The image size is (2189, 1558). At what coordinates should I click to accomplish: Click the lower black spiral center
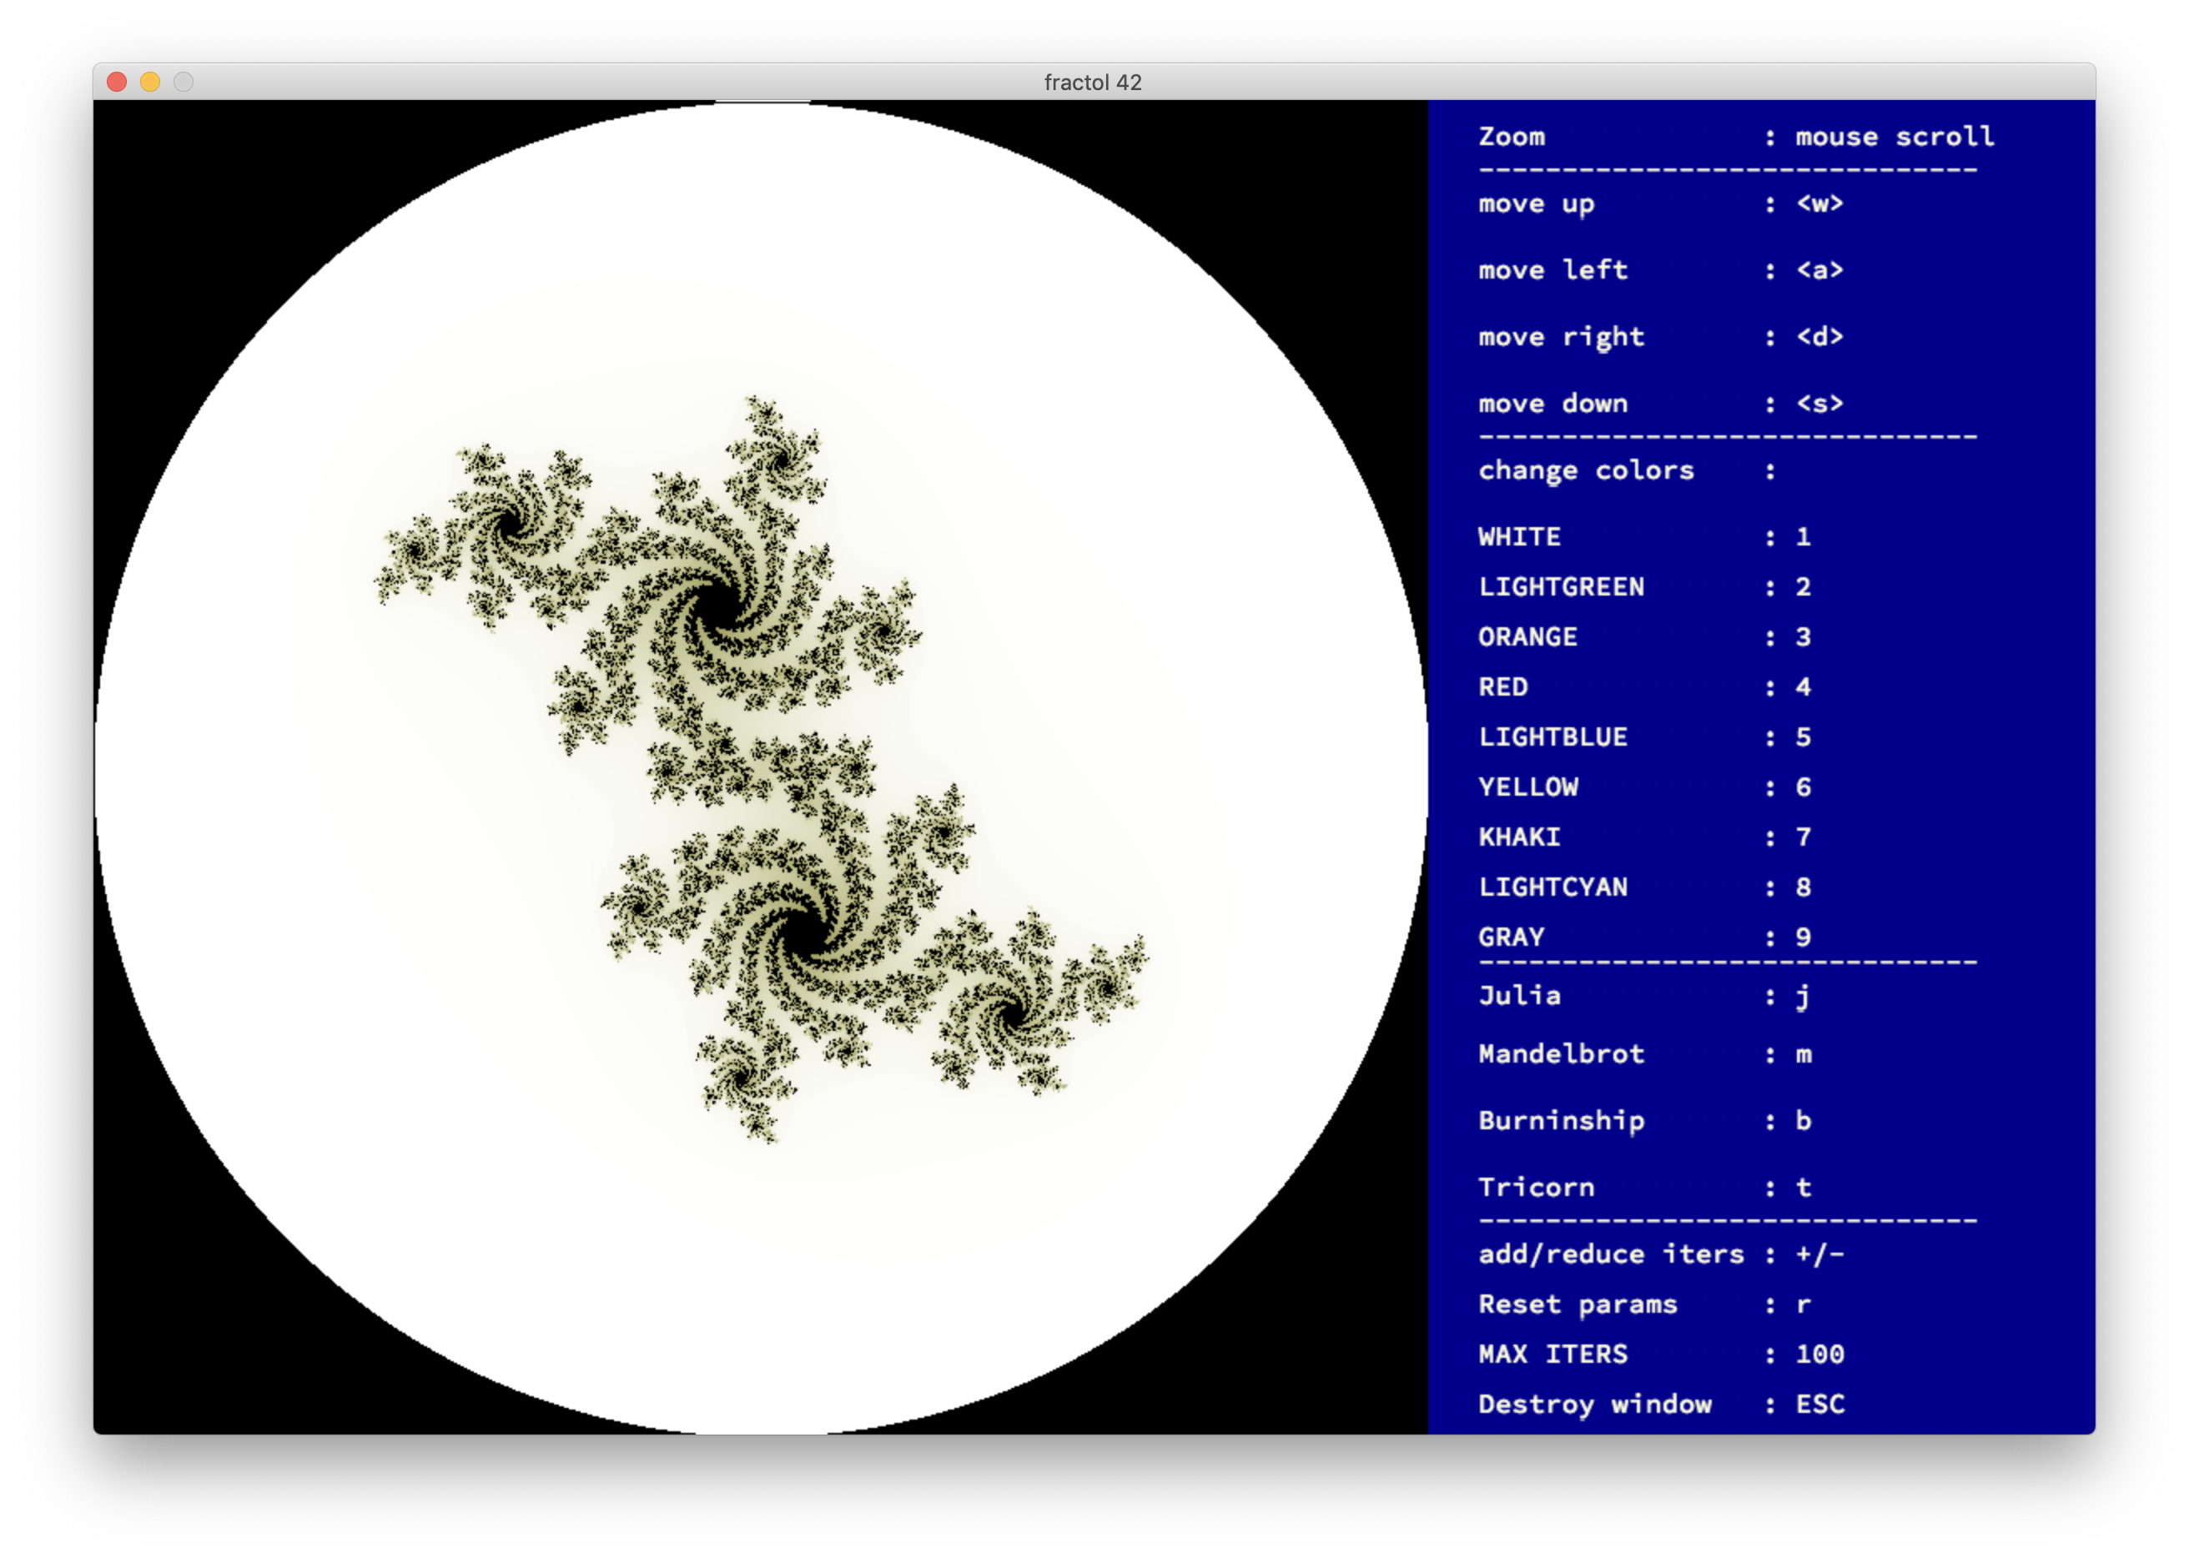click(804, 935)
